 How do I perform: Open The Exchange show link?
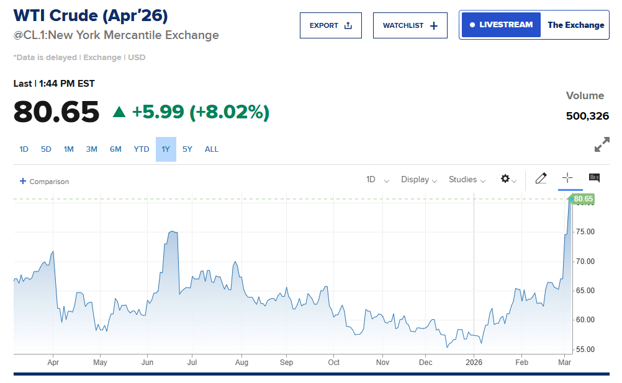click(x=575, y=25)
